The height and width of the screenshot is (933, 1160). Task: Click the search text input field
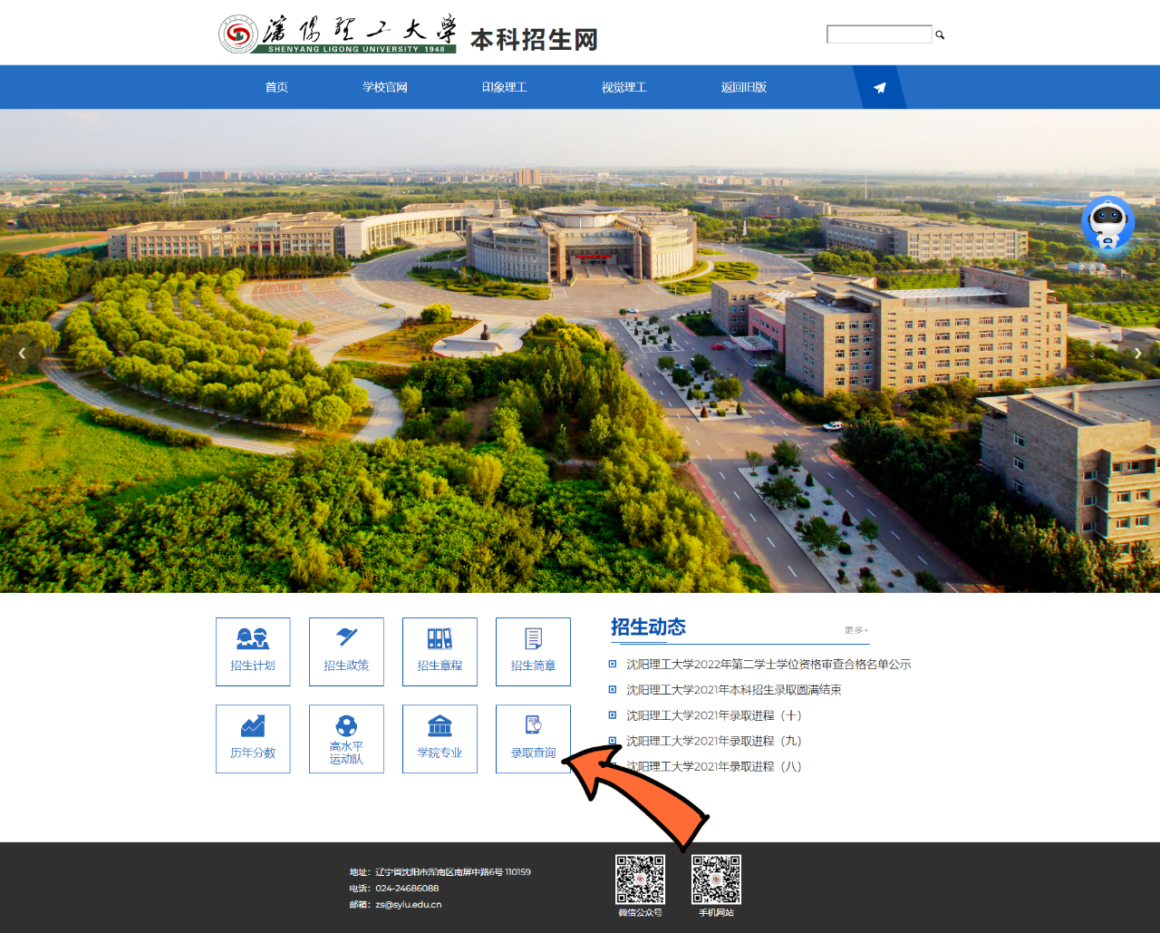tap(879, 34)
